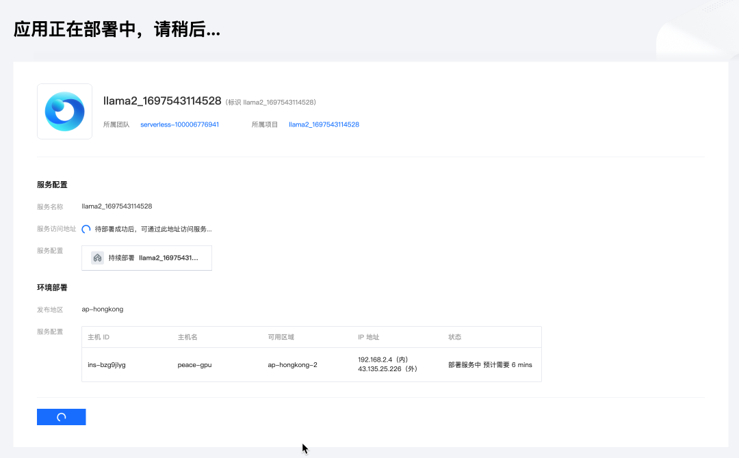Click internal IP 192.168.2.4 (内)
This screenshot has height=458, width=739.
pos(383,360)
